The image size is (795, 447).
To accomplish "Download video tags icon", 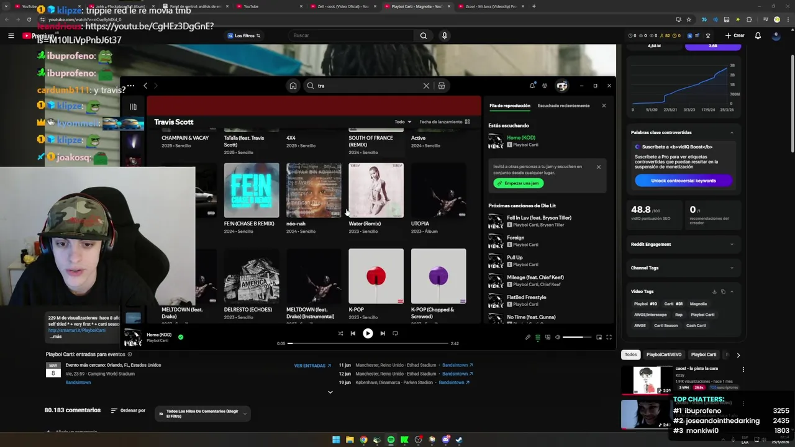I will point(714,291).
